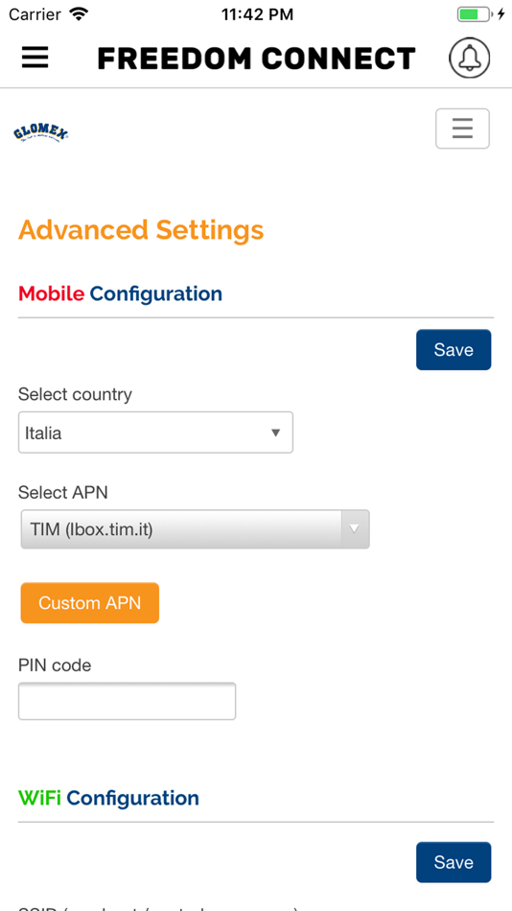This screenshot has height=911, width=512.
Task: Focus the PIN code input field
Action: coord(127,701)
